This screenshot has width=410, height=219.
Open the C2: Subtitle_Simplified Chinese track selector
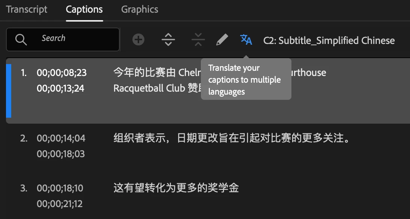tap(329, 40)
